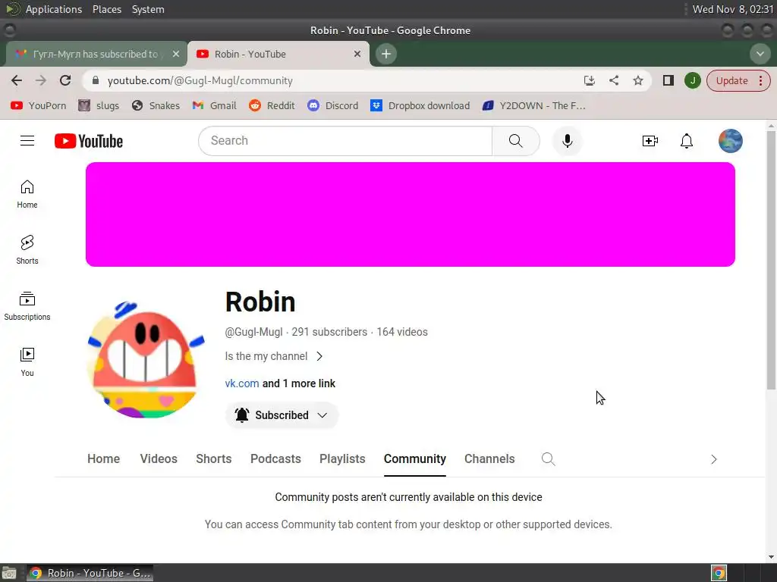Click the clock in the top panel
The image size is (777, 582).
pyautogui.click(x=732, y=9)
